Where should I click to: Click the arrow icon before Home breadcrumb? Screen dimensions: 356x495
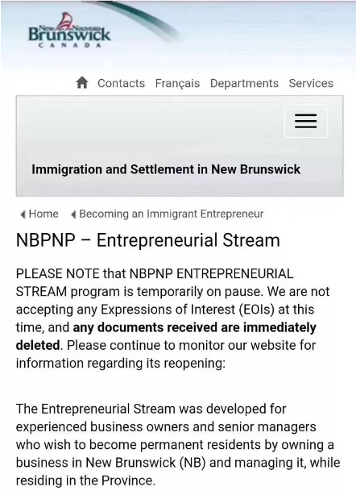[x=23, y=214]
